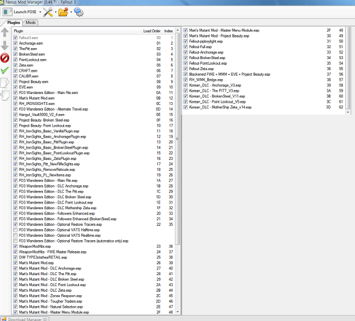Select FO3 Wanderers Edition - DLC Mothership Zeta.esp

coord(93,208)
